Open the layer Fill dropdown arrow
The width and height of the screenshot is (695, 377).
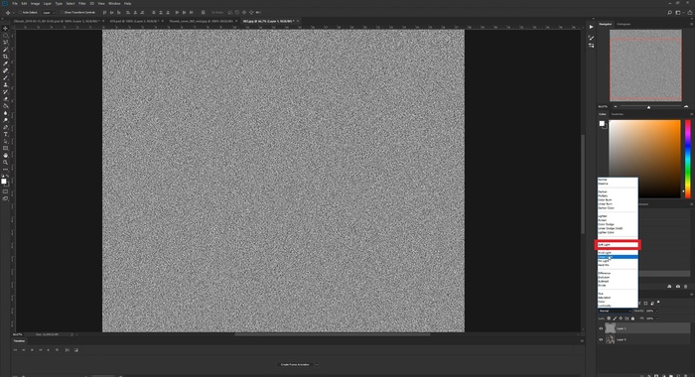[656, 318]
